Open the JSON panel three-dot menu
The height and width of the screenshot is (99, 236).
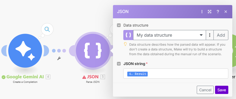pyautogui.click(x=202, y=12)
